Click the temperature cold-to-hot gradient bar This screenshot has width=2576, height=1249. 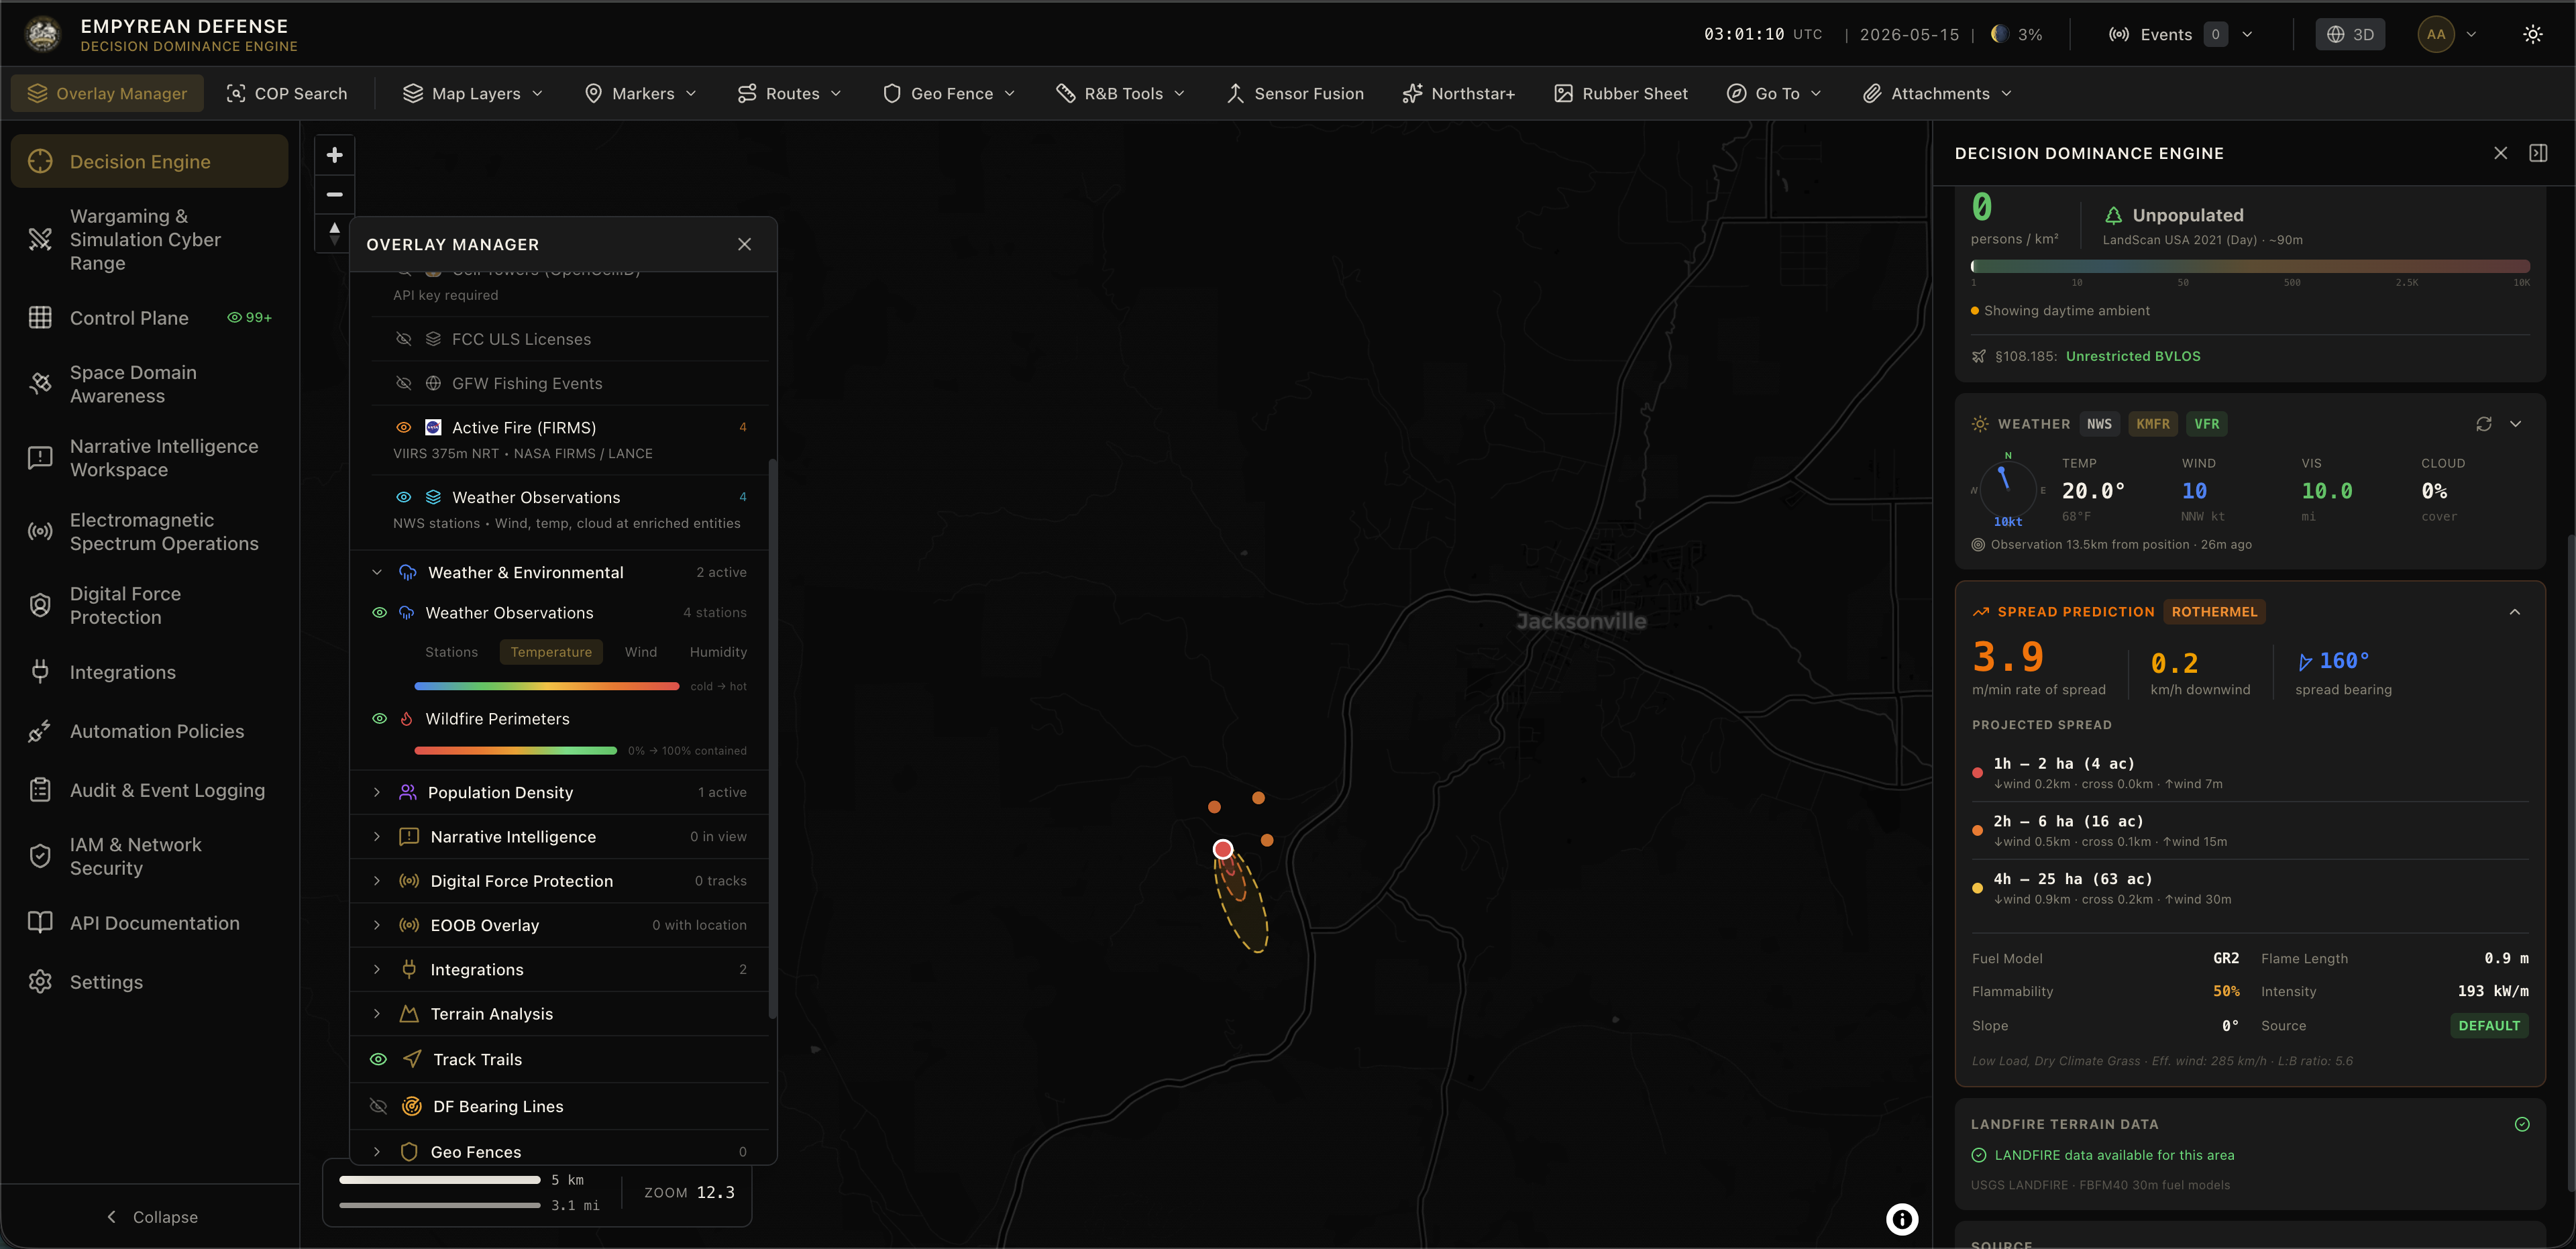pyautogui.click(x=547, y=686)
